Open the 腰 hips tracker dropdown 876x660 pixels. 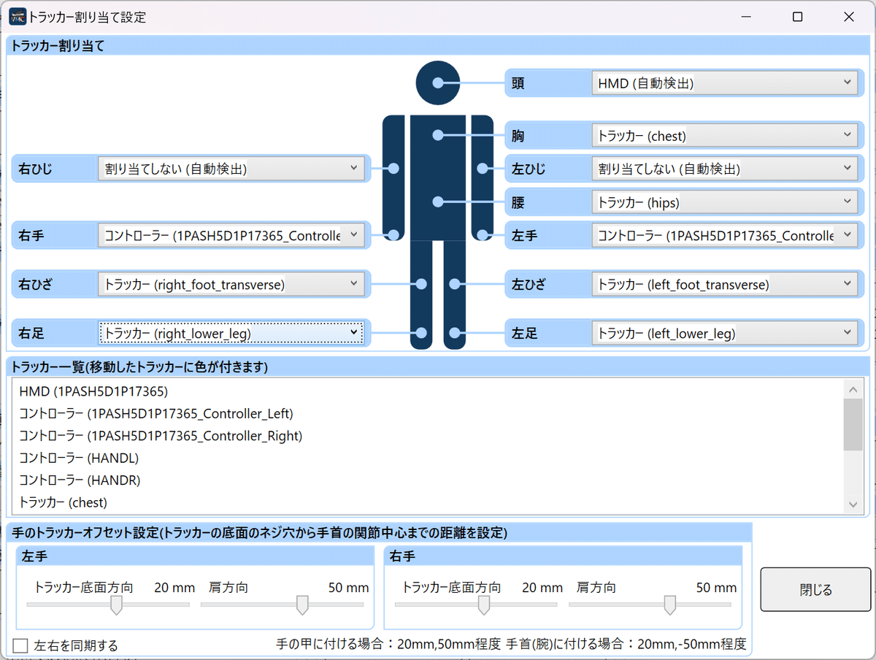pos(725,202)
